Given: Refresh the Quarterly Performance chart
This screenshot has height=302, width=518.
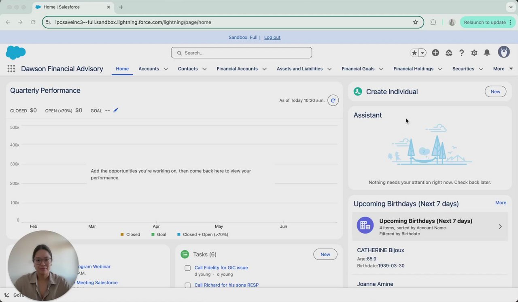Looking at the screenshot, I should (x=333, y=100).
